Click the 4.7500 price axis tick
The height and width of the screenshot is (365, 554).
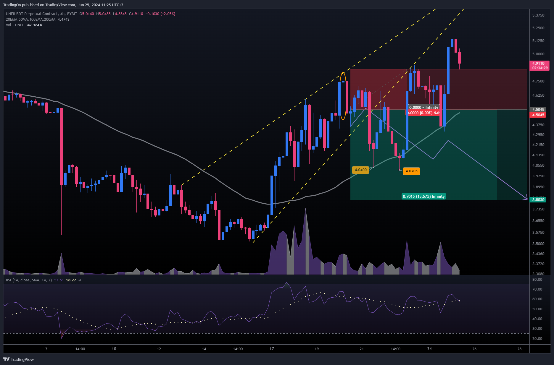click(538, 81)
